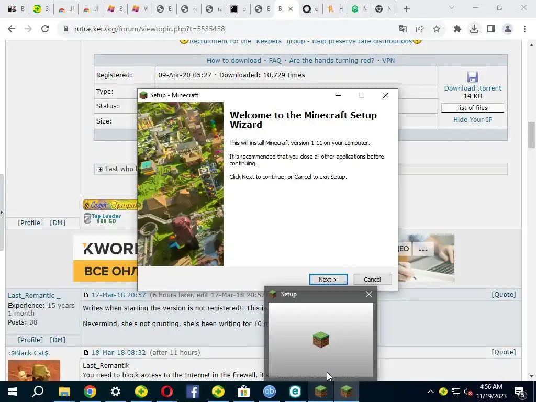The width and height of the screenshot is (536, 402).
Task: Open the list of files button
Action: coord(473,108)
